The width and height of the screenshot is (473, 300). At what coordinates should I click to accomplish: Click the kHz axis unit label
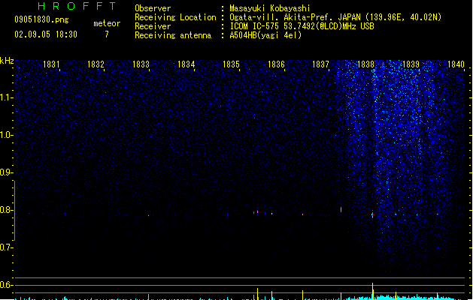(7, 61)
